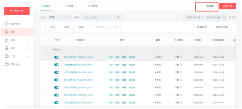This screenshot has height=109, width=242.
Task: Edit today's budget for plan 22799513
Action: click(181, 87)
